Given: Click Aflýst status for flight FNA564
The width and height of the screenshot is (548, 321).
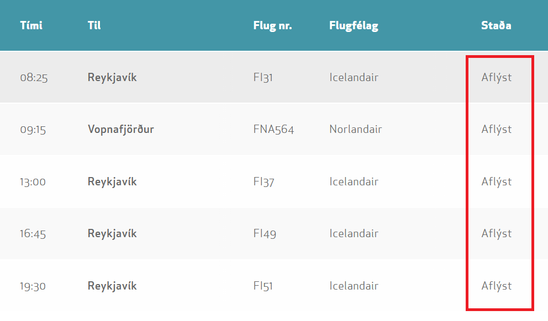Looking at the screenshot, I should coord(497,129).
